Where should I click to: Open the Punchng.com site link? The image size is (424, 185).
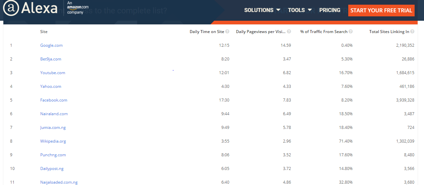[x=53, y=155]
